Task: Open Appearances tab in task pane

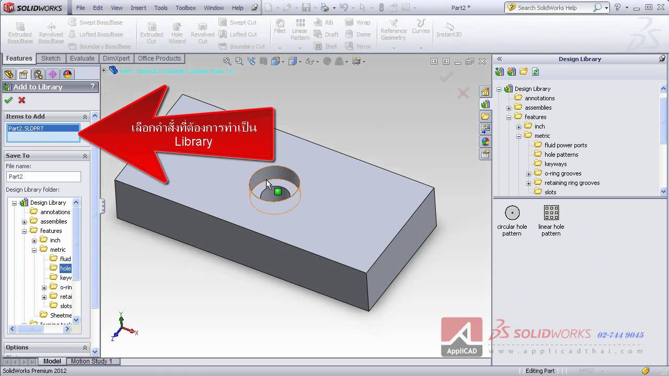Action: click(x=486, y=142)
